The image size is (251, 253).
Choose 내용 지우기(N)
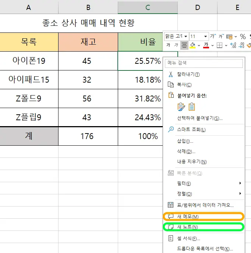point(204,162)
